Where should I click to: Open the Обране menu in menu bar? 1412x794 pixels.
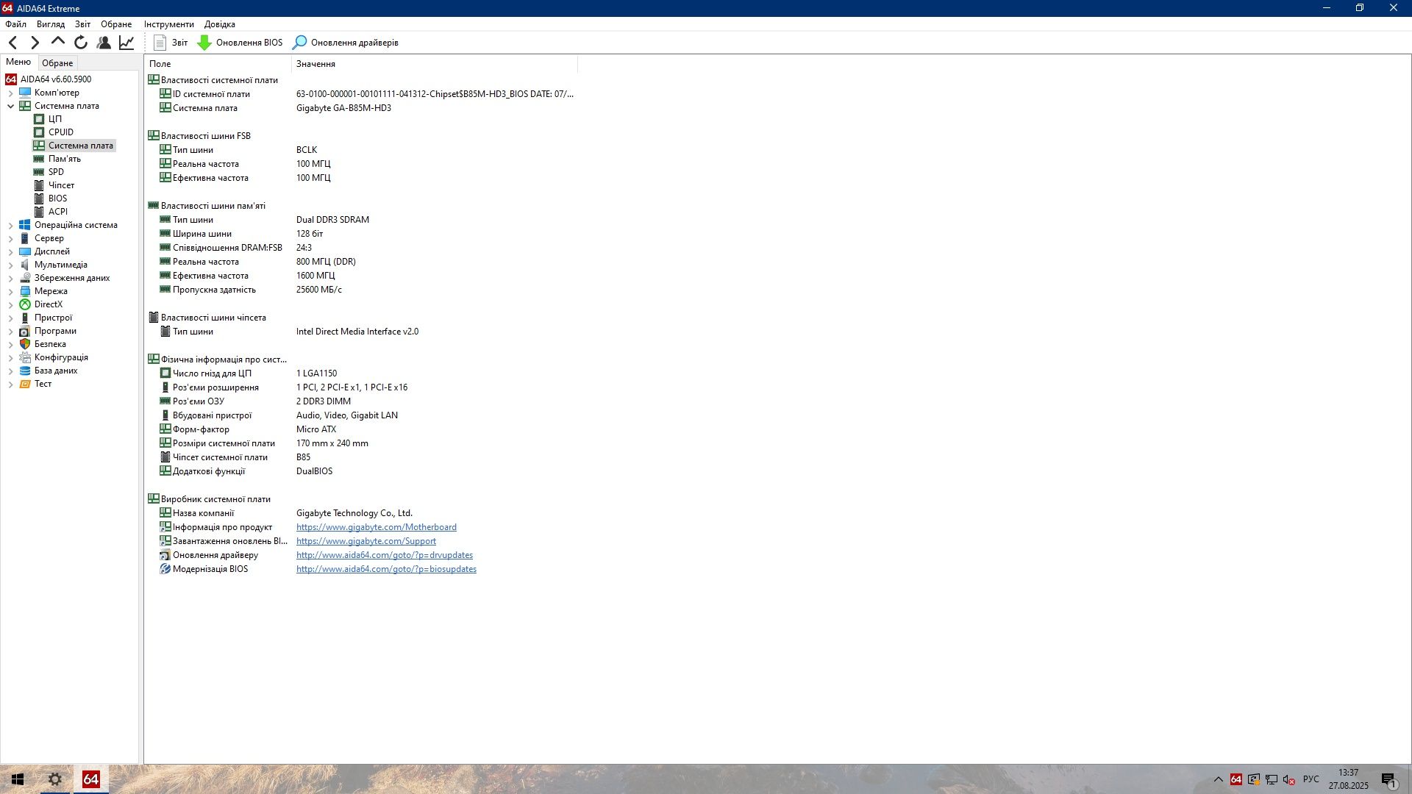pos(116,24)
